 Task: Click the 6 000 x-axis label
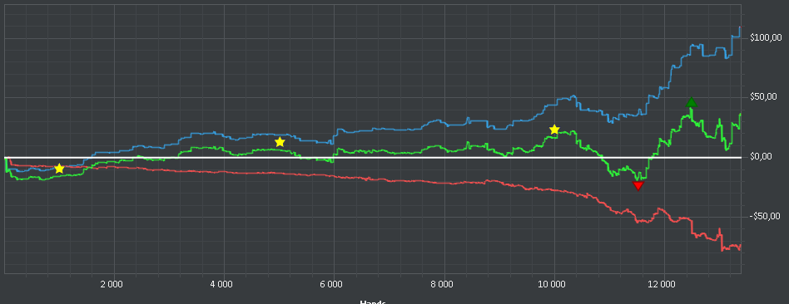pos(330,284)
